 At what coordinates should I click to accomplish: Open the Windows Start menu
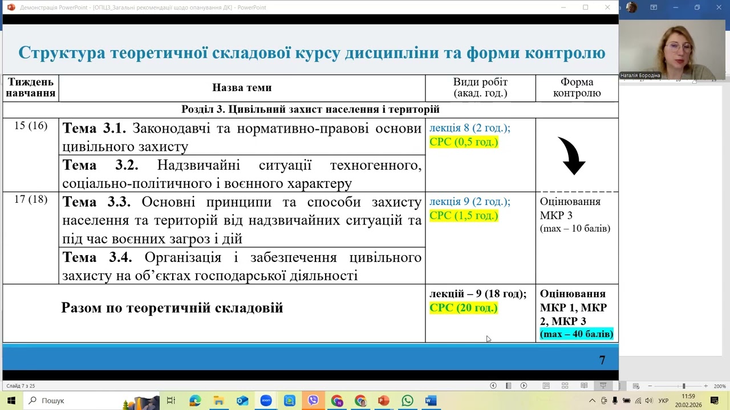[x=11, y=401]
